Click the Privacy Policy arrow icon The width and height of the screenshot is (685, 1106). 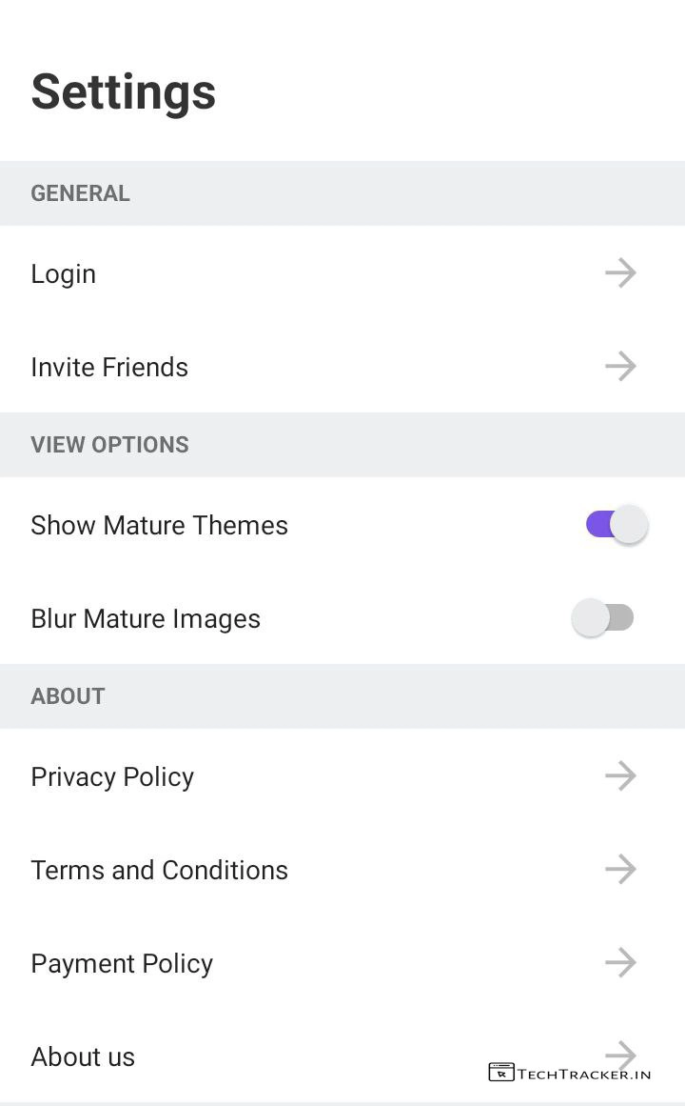click(x=620, y=776)
